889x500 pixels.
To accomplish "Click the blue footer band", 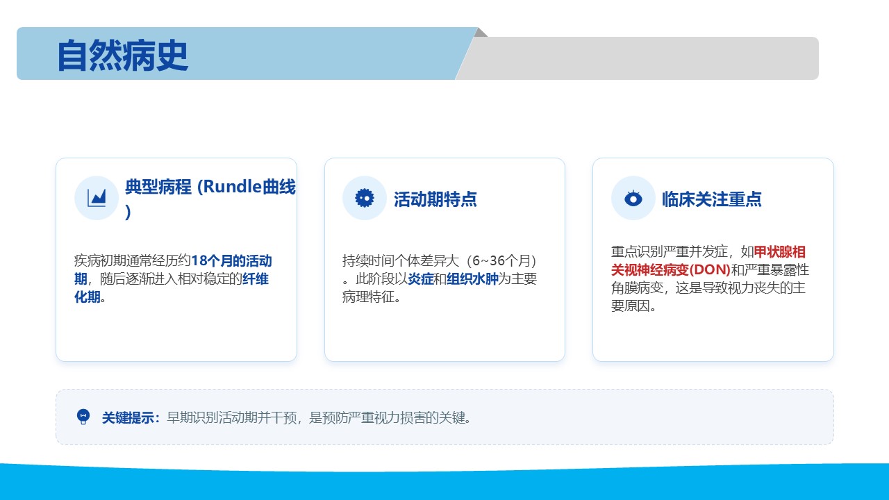I will [x=444, y=483].
